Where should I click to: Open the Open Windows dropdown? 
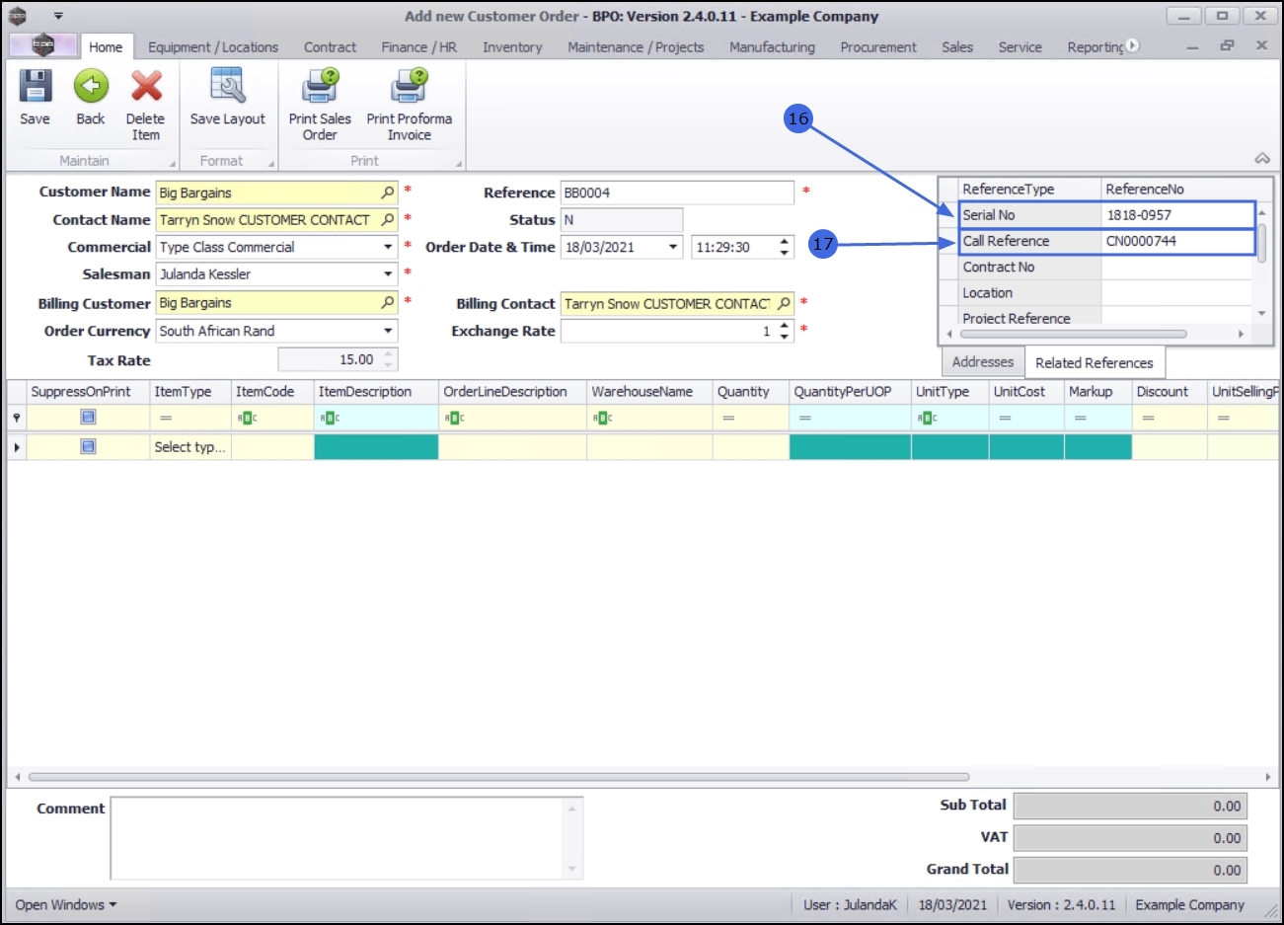[66, 904]
